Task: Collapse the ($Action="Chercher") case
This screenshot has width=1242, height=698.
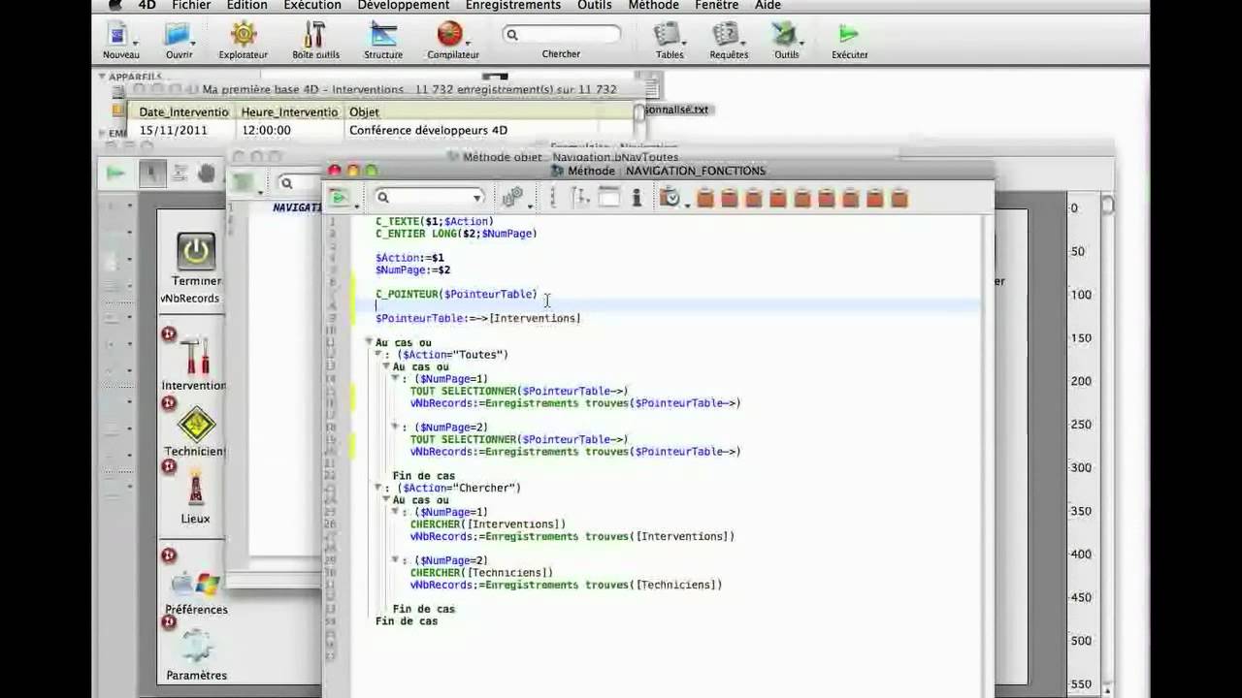Action: (x=377, y=488)
